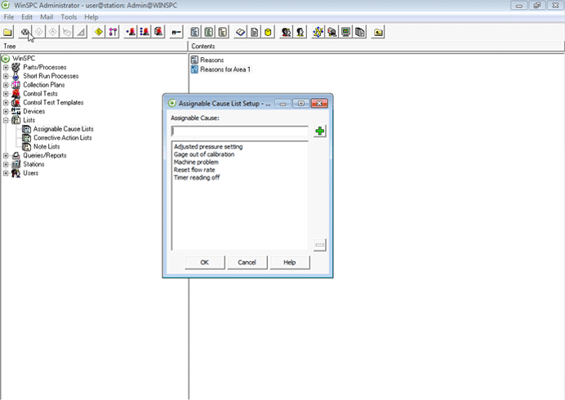Image resolution: width=565 pixels, height=400 pixels.
Task: Select Corrective Action Lists in tree
Action: point(62,138)
